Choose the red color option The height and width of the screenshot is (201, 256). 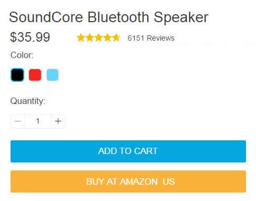point(35,75)
